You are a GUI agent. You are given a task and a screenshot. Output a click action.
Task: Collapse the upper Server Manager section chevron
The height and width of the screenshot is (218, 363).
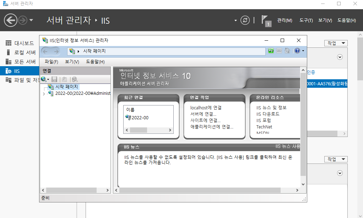(x=340, y=57)
